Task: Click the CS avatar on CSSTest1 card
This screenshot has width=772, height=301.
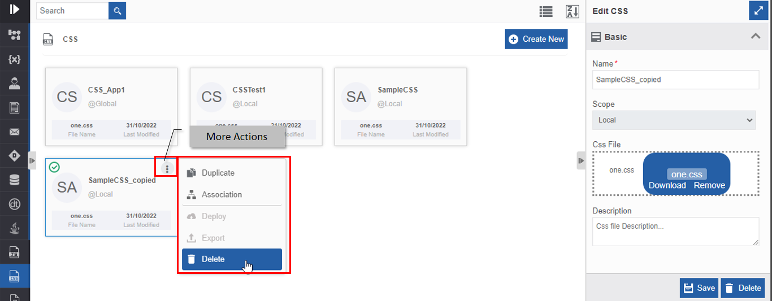Action: pyautogui.click(x=212, y=97)
